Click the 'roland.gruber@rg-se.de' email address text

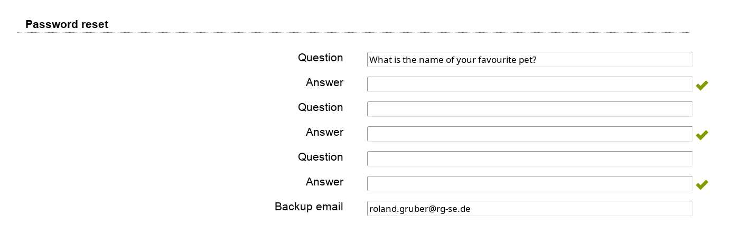click(419, 209)
